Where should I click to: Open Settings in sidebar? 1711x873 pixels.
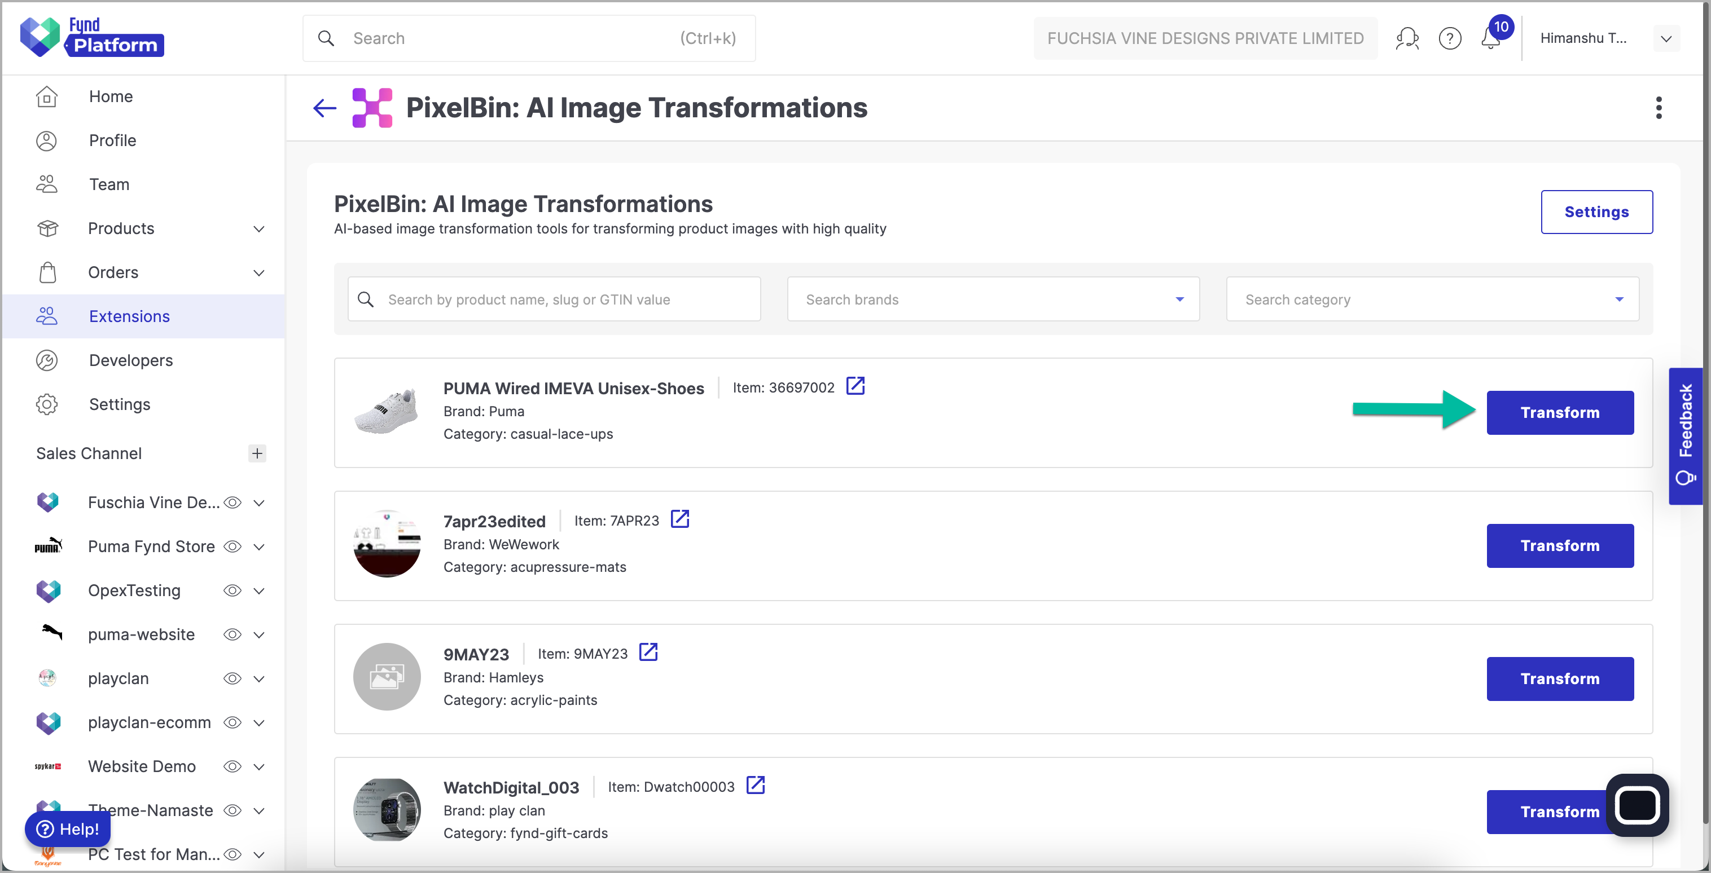(143, 404)
